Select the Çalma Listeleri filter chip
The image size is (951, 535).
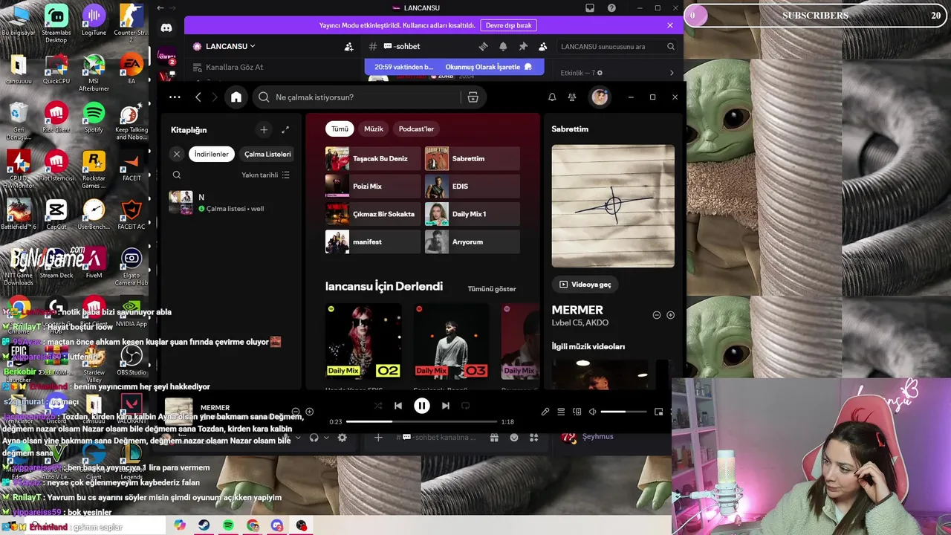coord(267,154)
